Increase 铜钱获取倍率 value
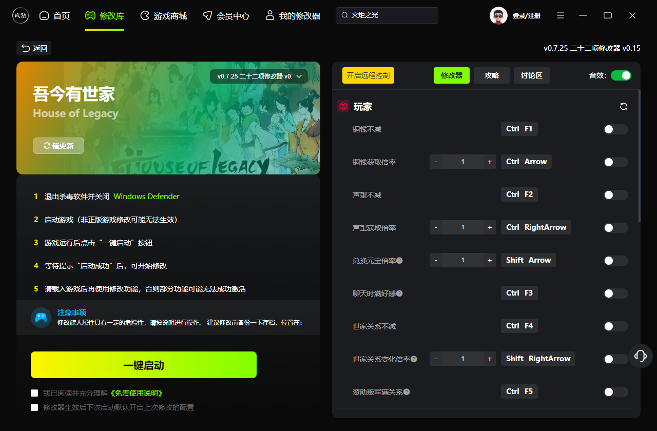This screenshot has width=657, height=431. point(490,162)
